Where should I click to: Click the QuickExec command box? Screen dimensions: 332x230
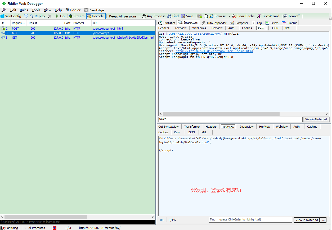pos(77,222)
